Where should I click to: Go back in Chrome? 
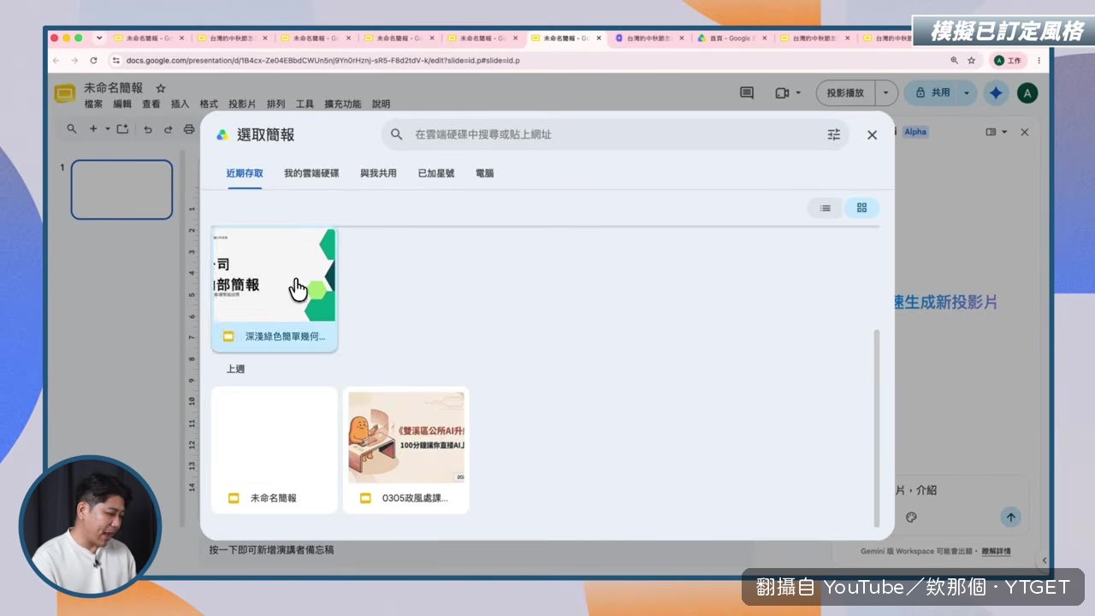click(56, 61)
